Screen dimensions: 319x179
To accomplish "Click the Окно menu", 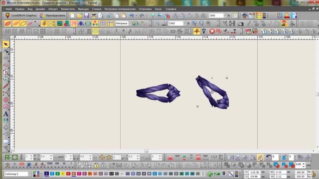I will (x=158, y=9).
